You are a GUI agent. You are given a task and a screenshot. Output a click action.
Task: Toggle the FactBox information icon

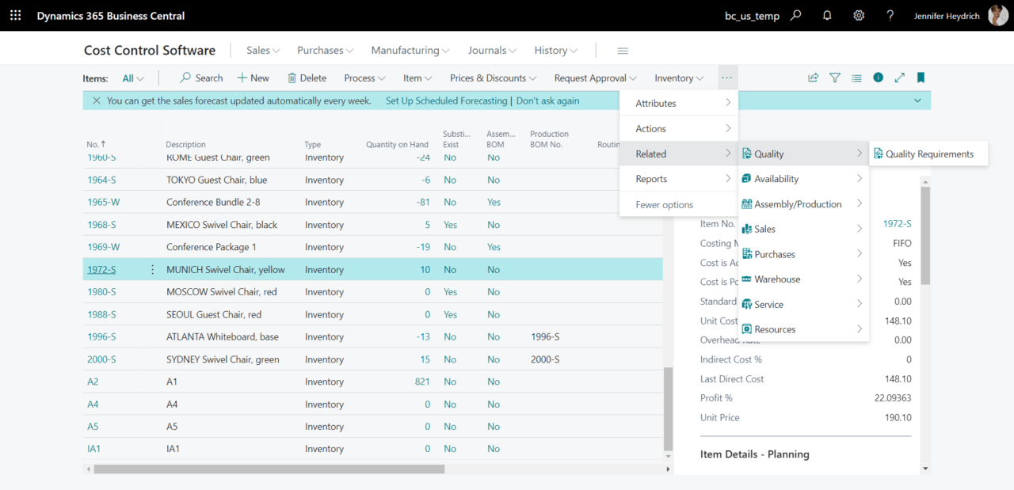tap(878, 78)
